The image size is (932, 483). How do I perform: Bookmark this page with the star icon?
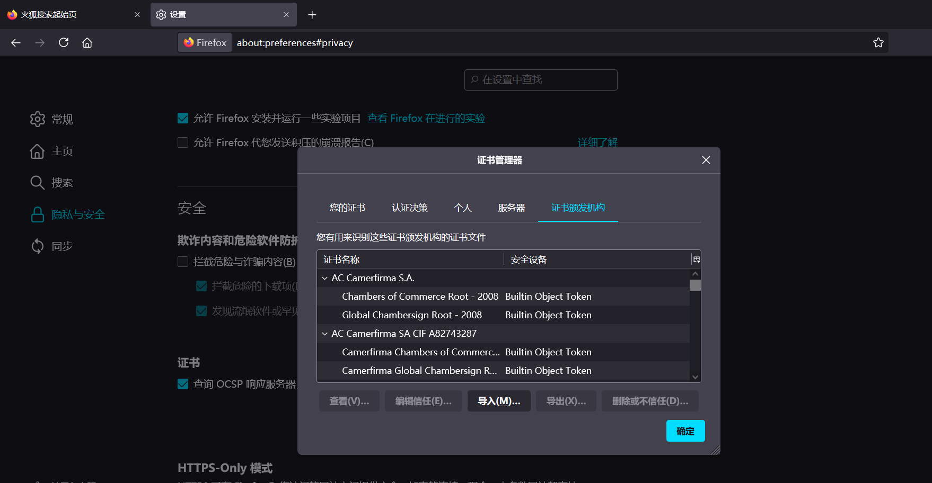(878, 42)
